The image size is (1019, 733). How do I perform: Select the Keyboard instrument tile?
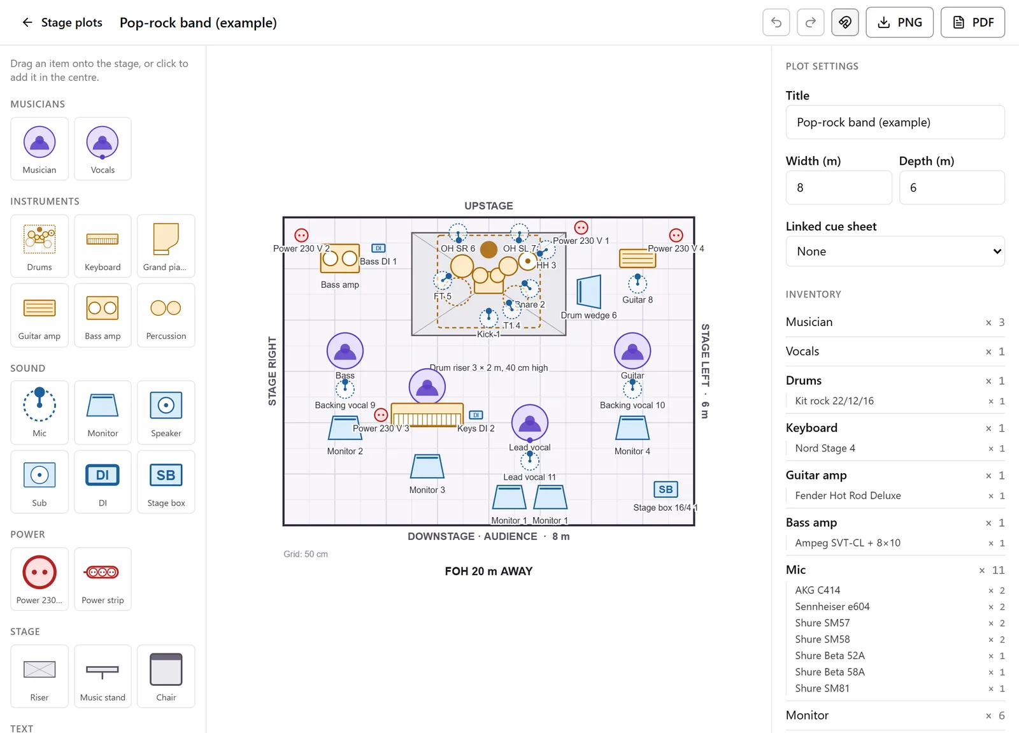(x=103, y=246)
